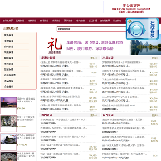Open the Hong Kong day tour priced ¥288
This screenshot has height=161, width=161.
61,71
